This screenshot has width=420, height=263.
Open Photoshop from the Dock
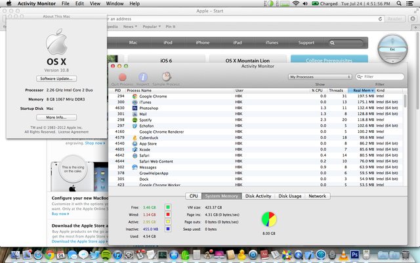point(354,254)
